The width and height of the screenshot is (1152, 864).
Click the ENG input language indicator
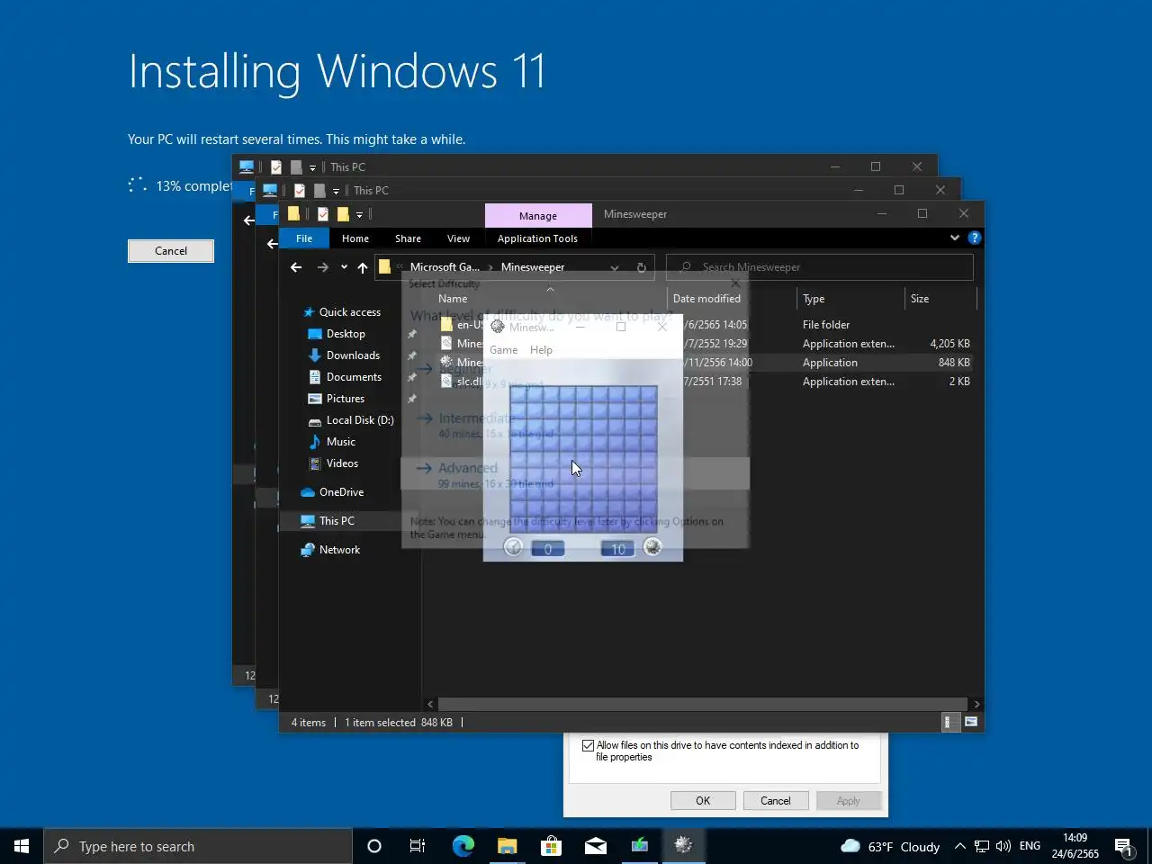coord(1030,846)
